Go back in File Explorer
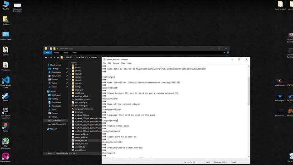This screenshot has height=165, width=293. pos(46,57)
